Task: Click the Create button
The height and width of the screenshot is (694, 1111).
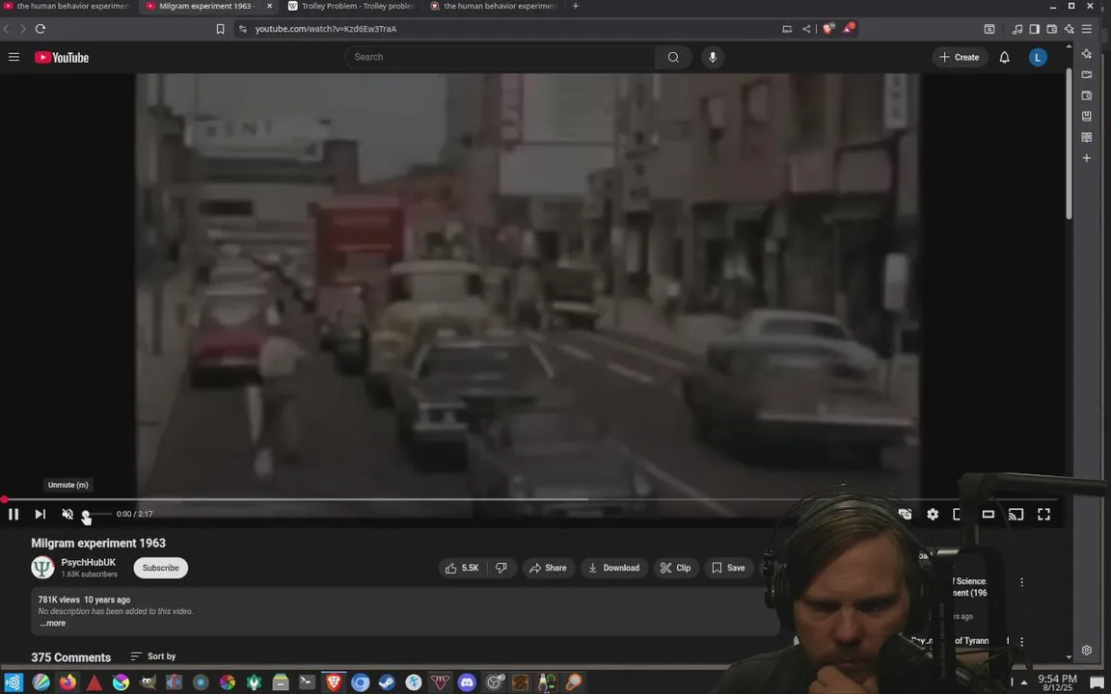Action: (960, 58)
